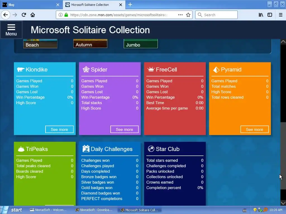Click the Windows start button
The height and width of the screenshot is (214, 286).
pos(12,210)
